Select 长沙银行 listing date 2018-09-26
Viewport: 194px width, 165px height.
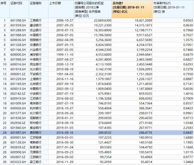tap(65, 113)
